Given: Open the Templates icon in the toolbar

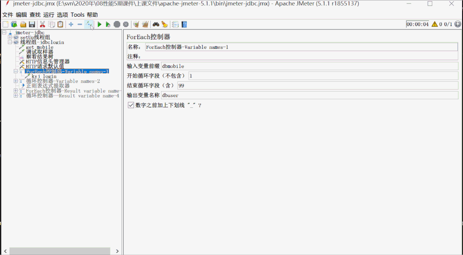Looking at the screenshot, I should [14, 24].
